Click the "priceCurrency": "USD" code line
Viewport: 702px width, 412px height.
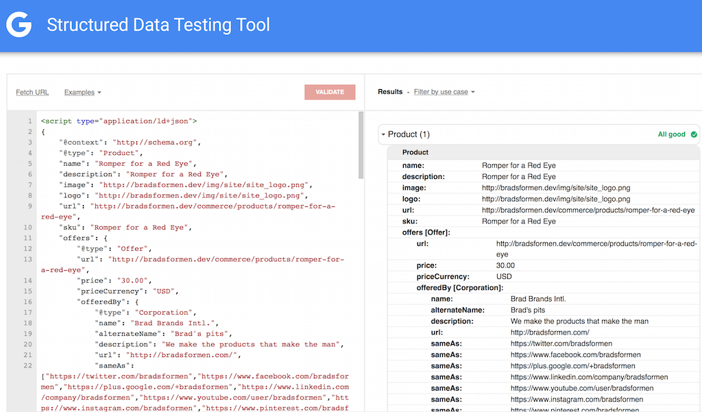point(128,291)
